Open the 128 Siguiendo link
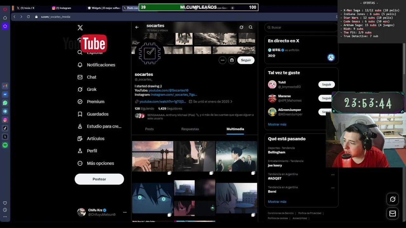 pos(144,109)
